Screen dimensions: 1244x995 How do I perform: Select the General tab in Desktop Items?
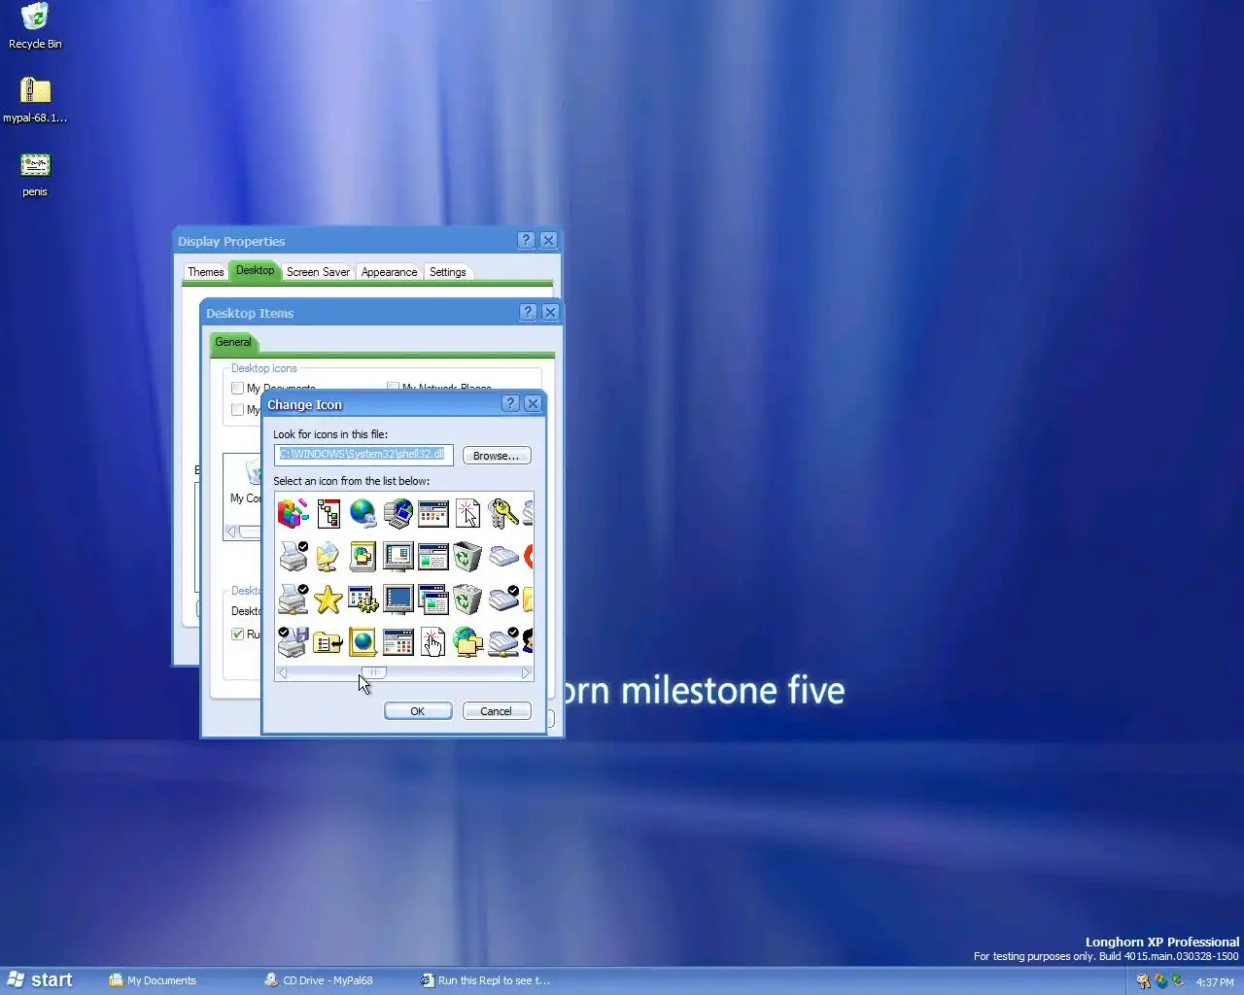[233, 342]
